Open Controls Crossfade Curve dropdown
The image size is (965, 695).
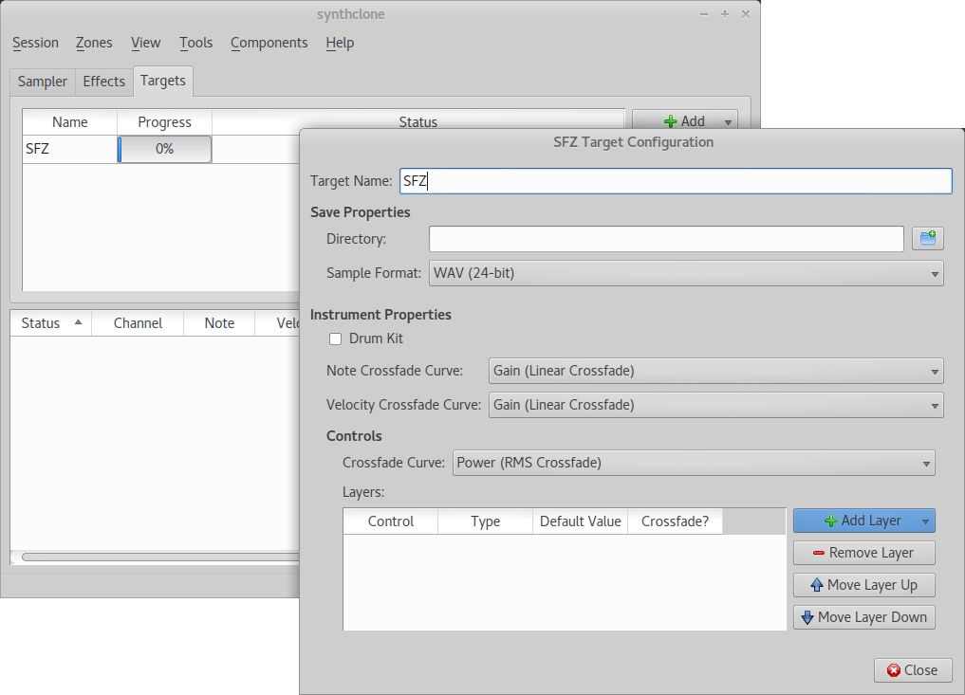pos(694,463)
